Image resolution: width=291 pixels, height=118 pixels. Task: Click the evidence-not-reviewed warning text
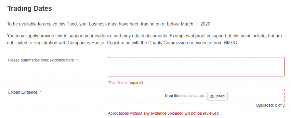164,113
